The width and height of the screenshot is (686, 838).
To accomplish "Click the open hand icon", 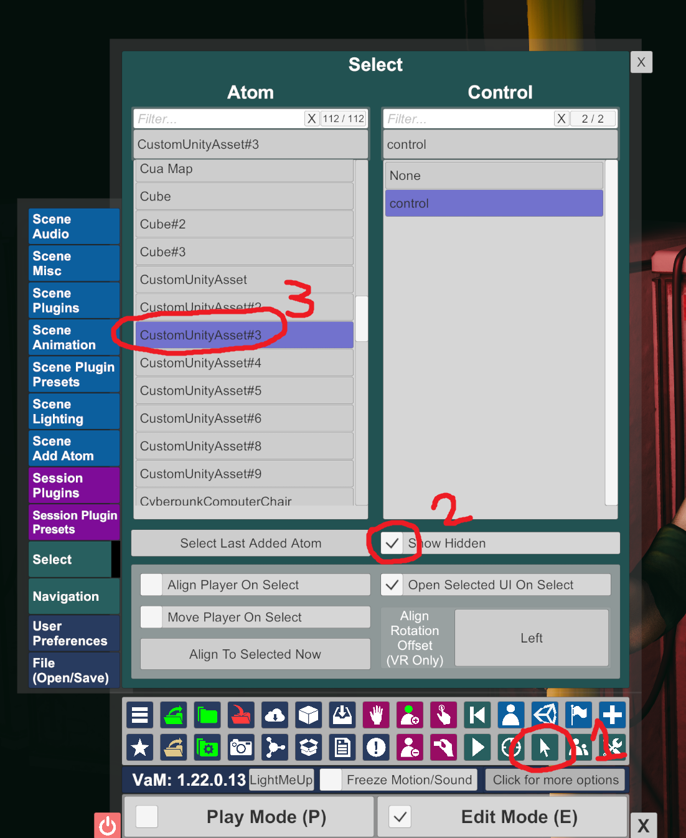I will [x=376, y=715].
